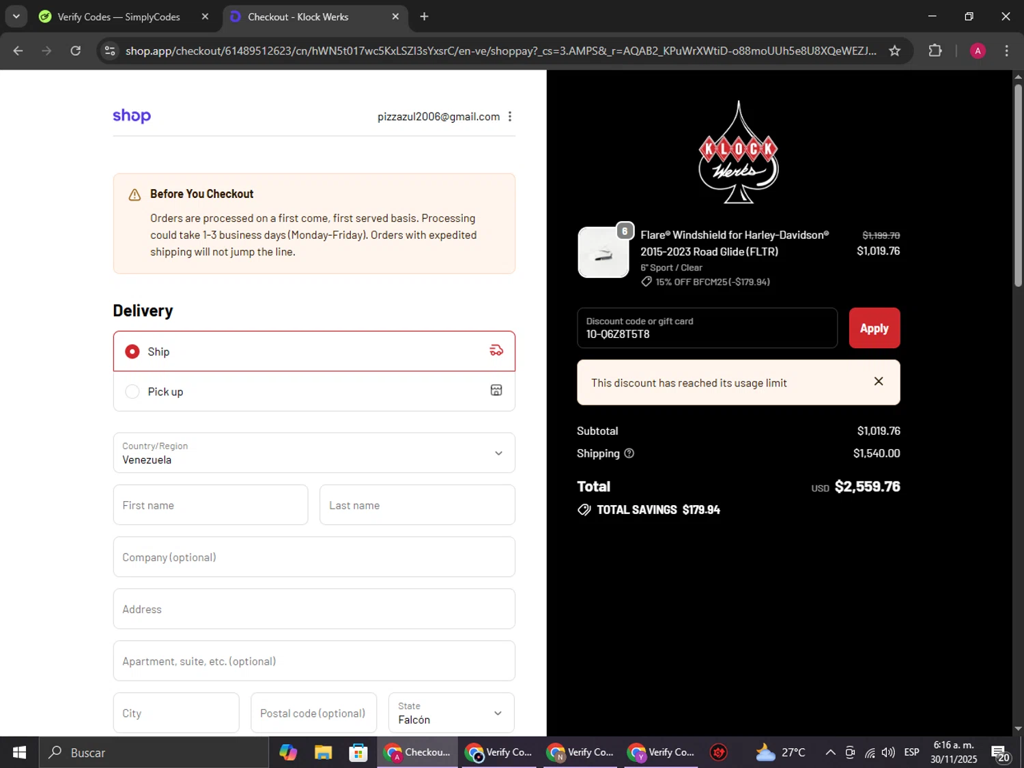The width and height of the screenshot is (1024, 768).
Task: Focus the Last name field
Action: tap(417, 505)
